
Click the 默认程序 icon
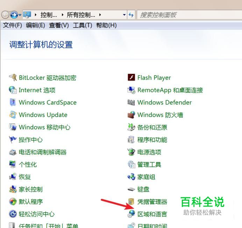(x=13, y=202)
